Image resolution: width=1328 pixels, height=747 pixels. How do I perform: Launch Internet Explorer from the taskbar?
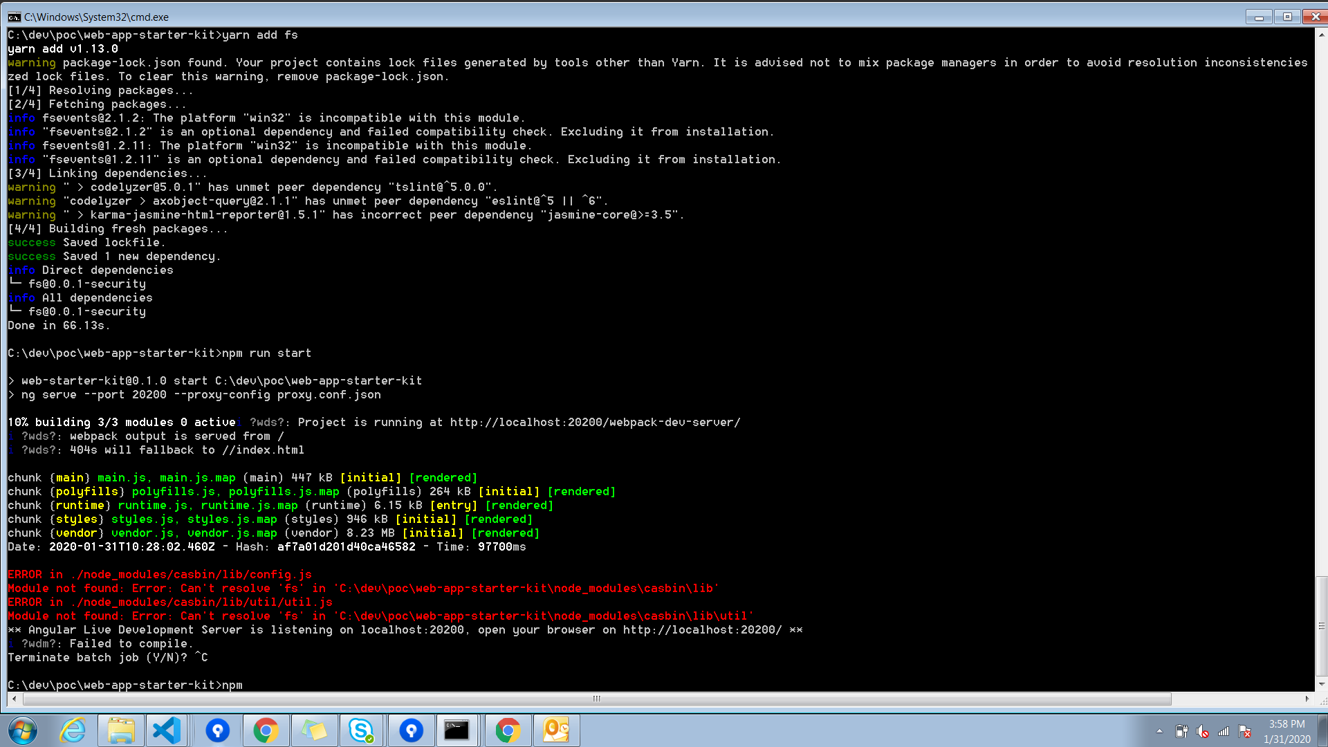73,730
